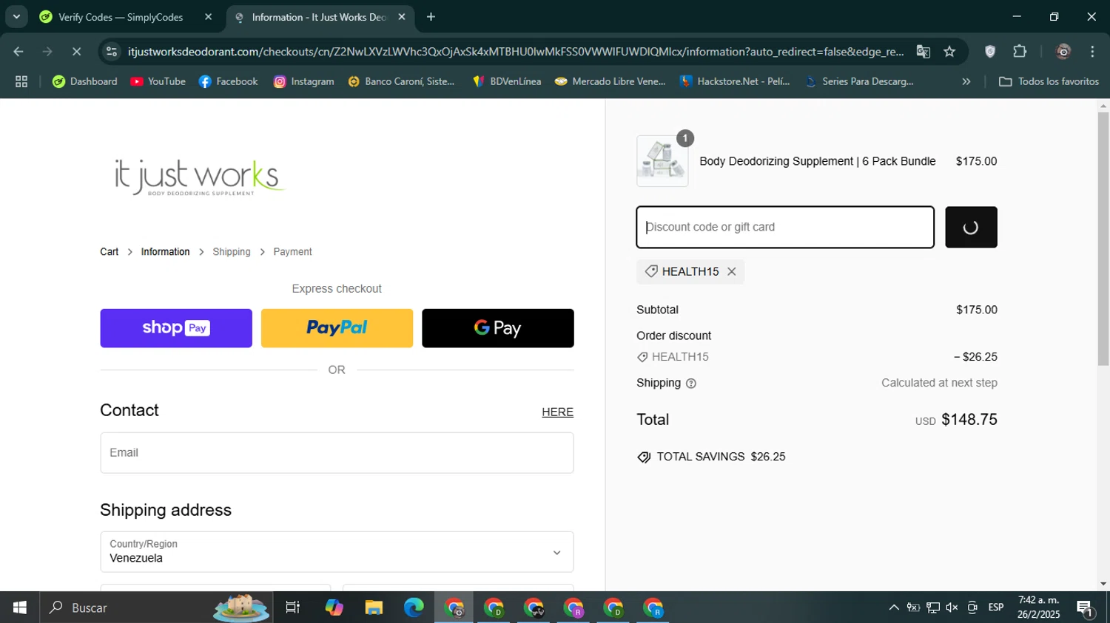
Task: Open the Banco Caroní bookmark
Action: (x=401, y=82)
